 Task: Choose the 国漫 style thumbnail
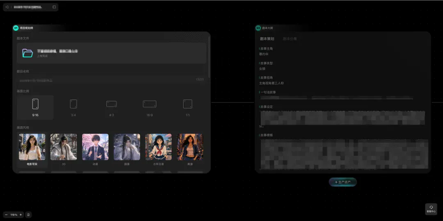tap(127, 147)
